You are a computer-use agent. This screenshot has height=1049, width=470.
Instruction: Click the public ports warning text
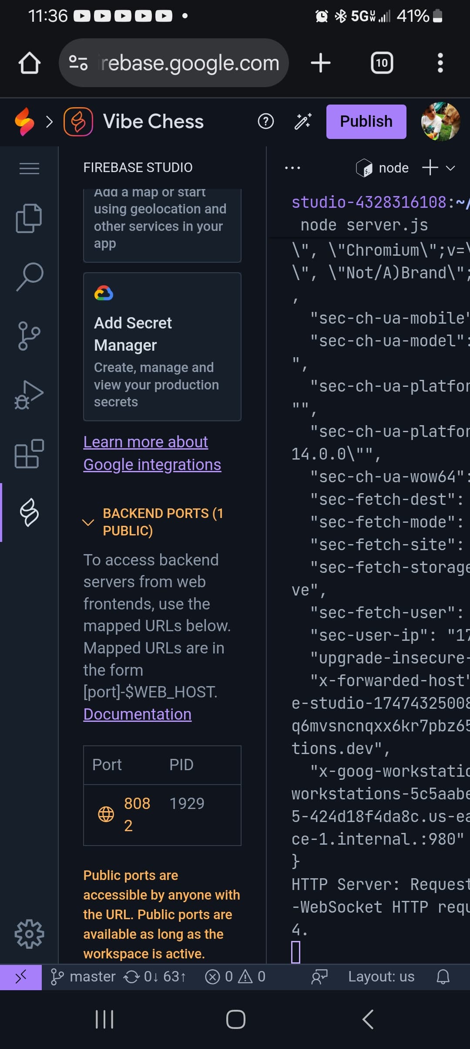(161, 914)
